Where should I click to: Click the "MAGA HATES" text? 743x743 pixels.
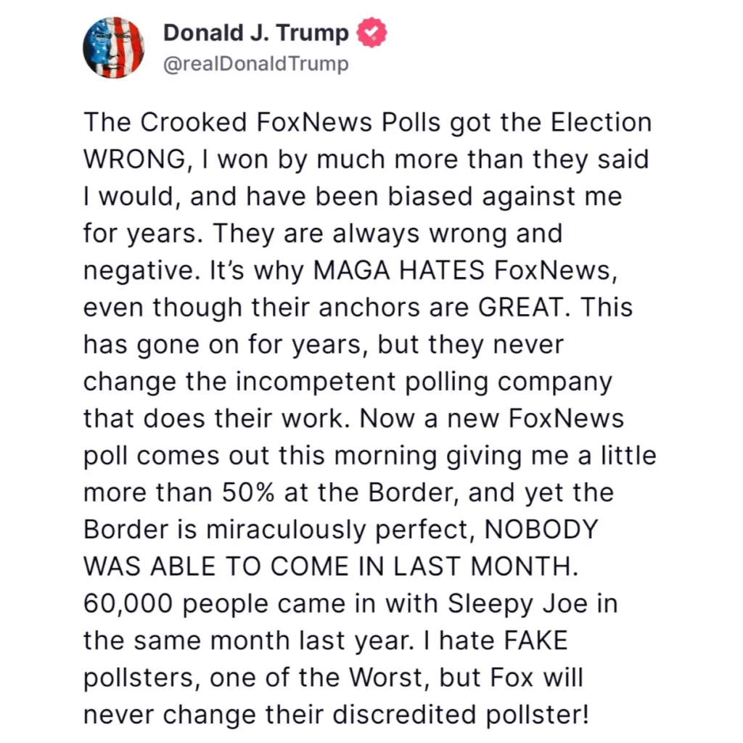(398, 270)
